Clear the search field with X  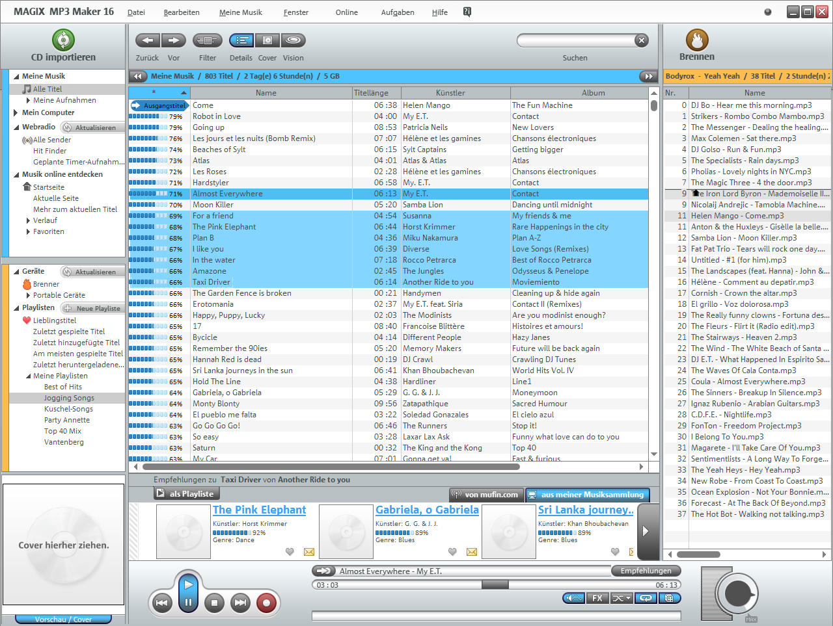point(642,40)
